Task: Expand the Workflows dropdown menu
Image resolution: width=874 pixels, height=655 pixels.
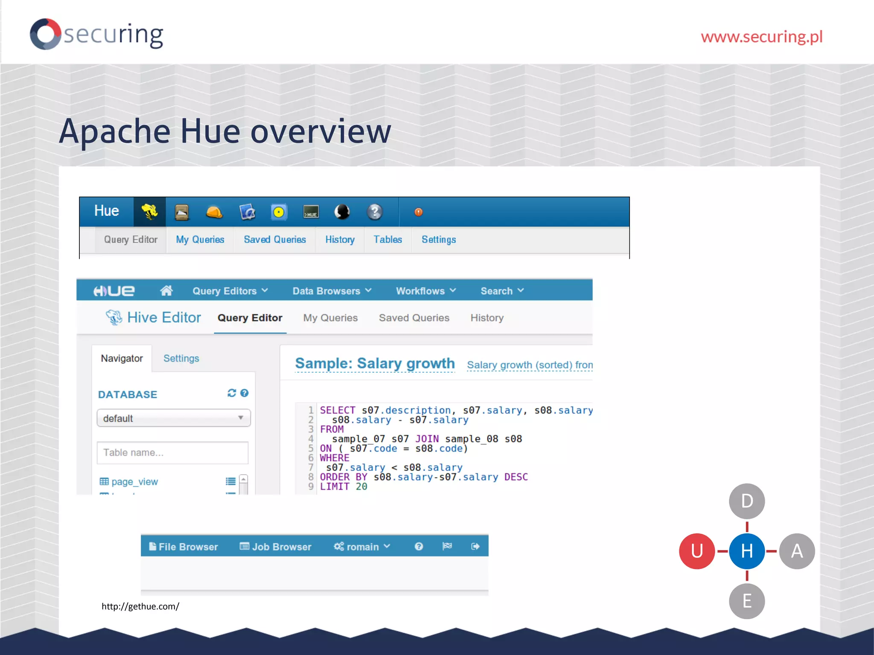Action: click(426, 291)
